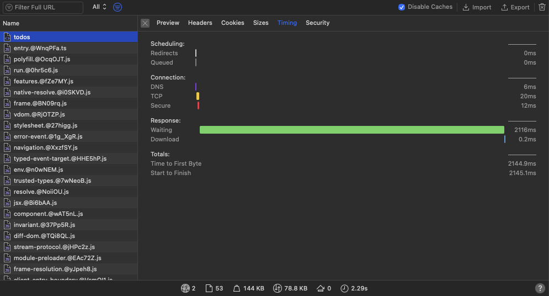Uncheck the Disable Caches checkbox
Viewport: 549px width, 296px height.
point(402,7)
